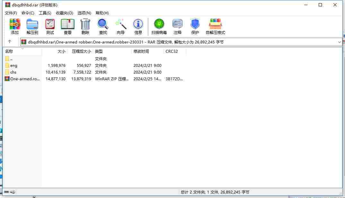Open the Help (帮助) menu

click(x=102, y=13)
